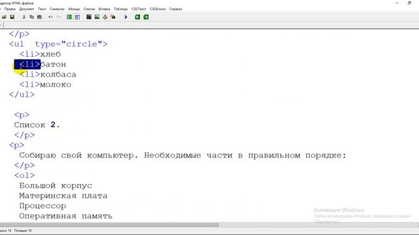419x235 pixels.
Task: Click the Позиция 10 status bar entry
Action: click(23, 230)
